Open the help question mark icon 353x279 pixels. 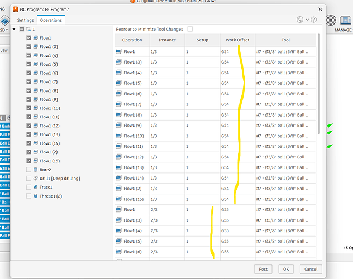313,20
